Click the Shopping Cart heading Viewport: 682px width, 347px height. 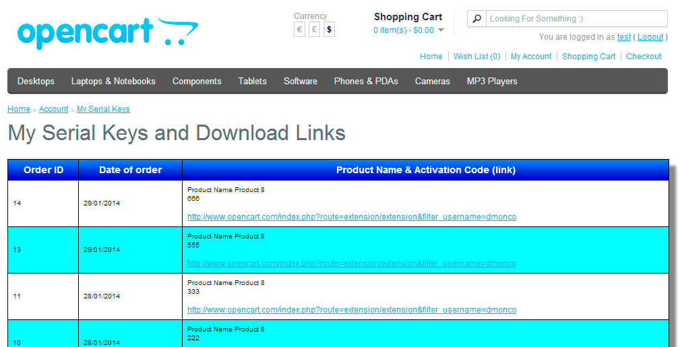click(408, 17)
